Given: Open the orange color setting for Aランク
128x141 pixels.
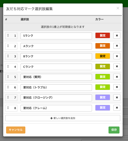Looking at the screenshot, I should click(x=103, y=46).
